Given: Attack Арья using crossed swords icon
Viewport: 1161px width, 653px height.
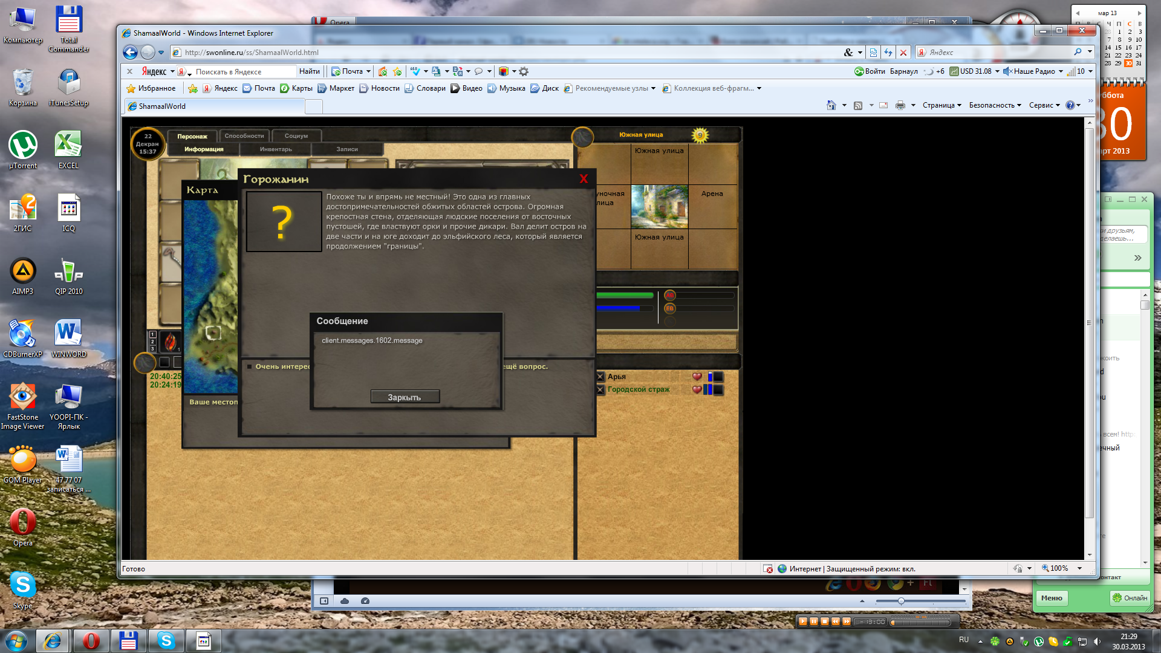Looking at the screenshot, I should (600, 377).
